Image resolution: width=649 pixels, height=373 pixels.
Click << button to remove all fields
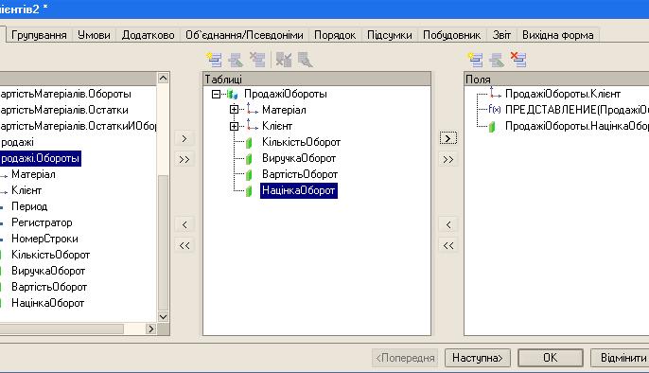(448, 245)
